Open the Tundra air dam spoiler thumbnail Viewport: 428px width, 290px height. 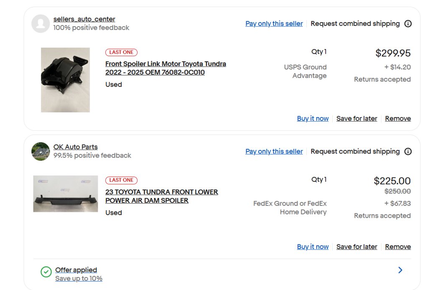[x=66, y=194]
